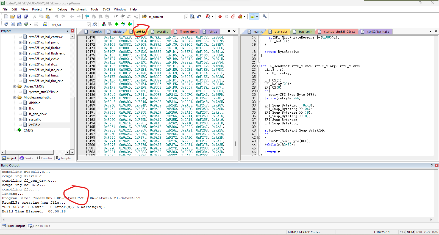Click the Build Output horizontal scrollbar

(217, 220)
